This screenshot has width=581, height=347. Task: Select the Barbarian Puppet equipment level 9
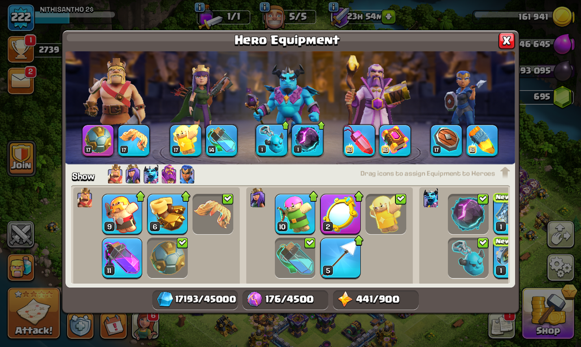(x=122, y=214)
